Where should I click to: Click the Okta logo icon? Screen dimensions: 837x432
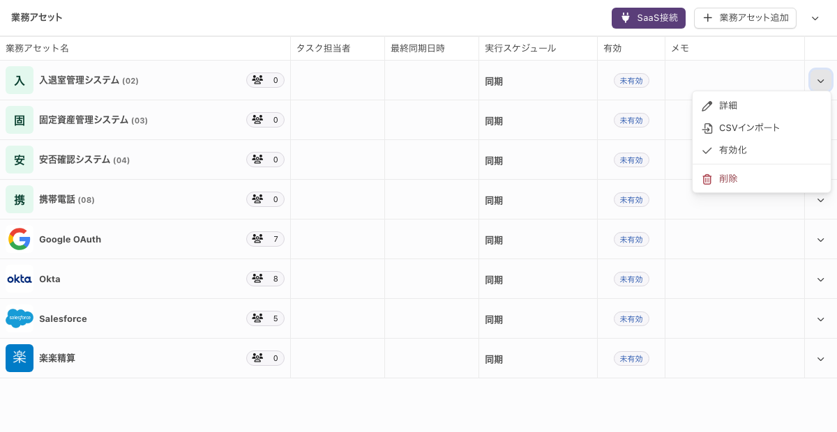pyautogui.click(x=20, y=279)
